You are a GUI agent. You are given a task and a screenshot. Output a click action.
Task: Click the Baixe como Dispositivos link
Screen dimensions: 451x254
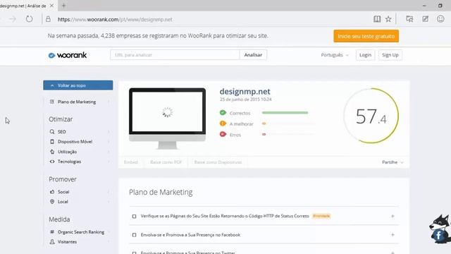click(x=218, y=162)
